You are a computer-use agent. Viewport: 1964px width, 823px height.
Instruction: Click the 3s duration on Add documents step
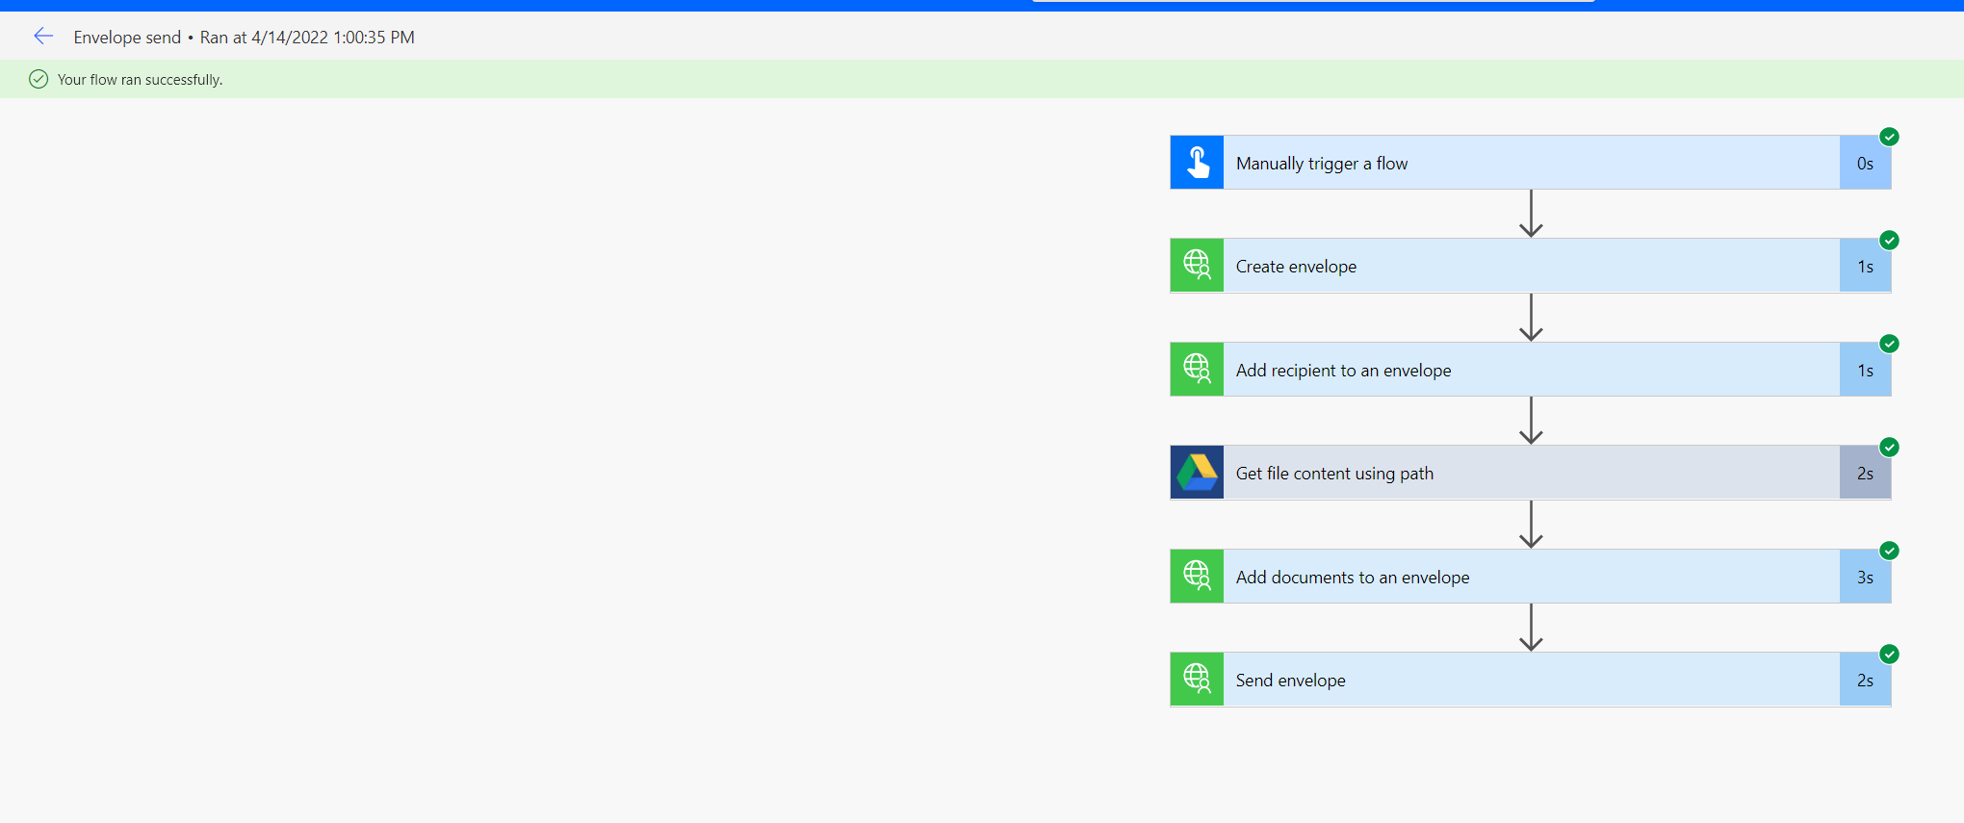coord(1865,577)
